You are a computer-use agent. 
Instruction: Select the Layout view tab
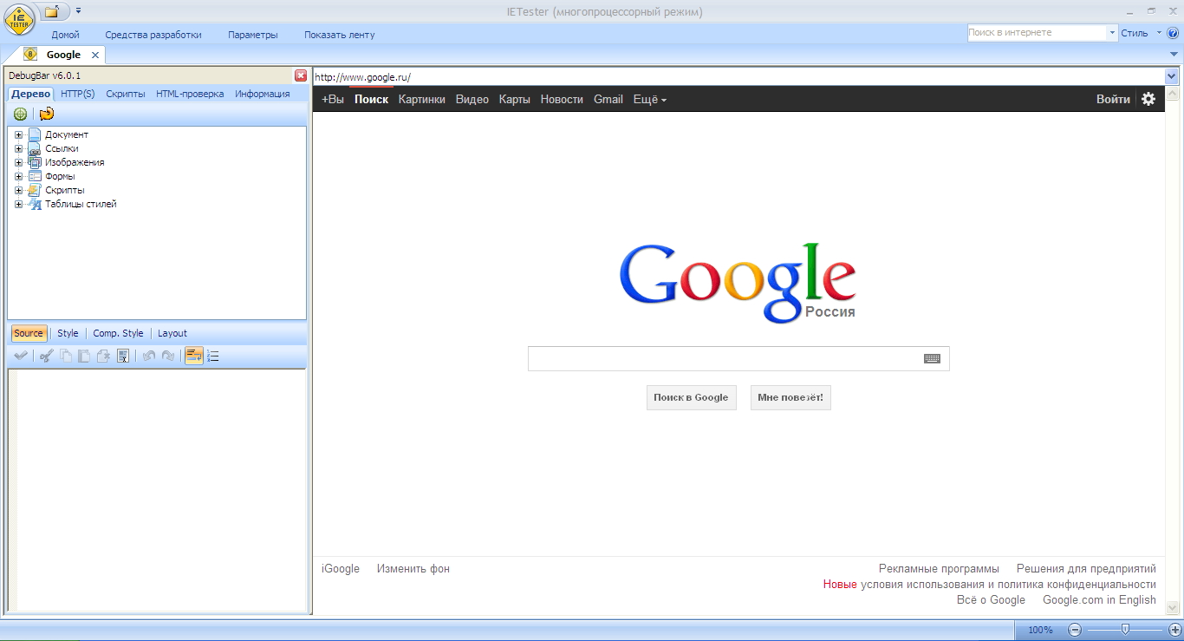pos(172,333)
